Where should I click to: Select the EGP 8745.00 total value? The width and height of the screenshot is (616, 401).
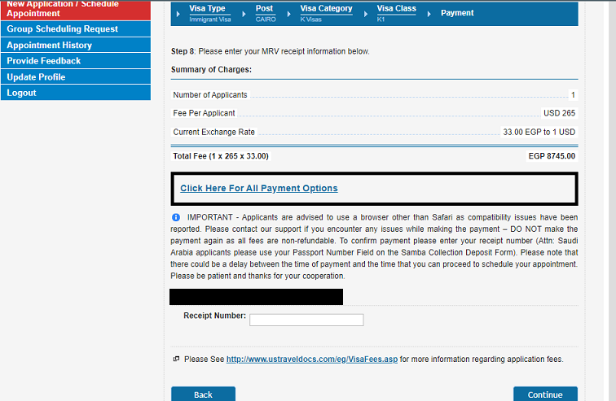click(552, 156)
